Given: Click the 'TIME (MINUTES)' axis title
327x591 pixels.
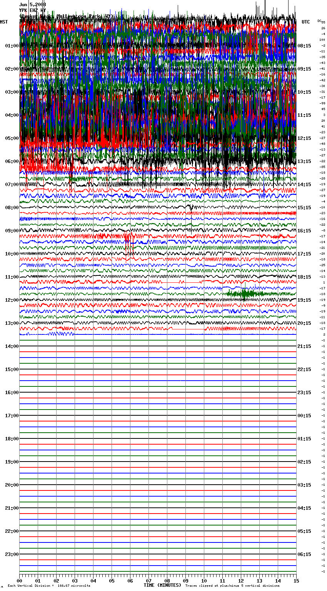Looking at the screenshot, I should click(x=162, y=585).
